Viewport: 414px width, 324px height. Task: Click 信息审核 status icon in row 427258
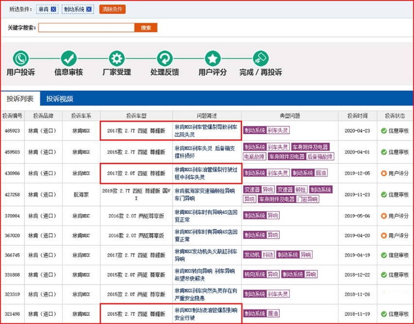[384, 194]
